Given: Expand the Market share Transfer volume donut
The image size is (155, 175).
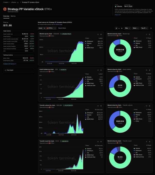Looking at the screenshot, I should (147, 106).
